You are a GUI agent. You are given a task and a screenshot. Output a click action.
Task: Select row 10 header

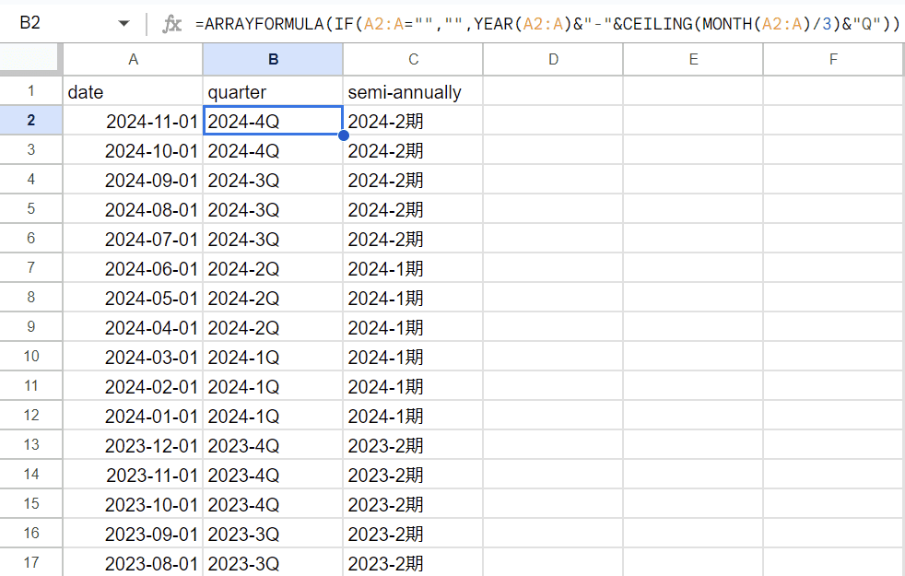tap(31, 357)
